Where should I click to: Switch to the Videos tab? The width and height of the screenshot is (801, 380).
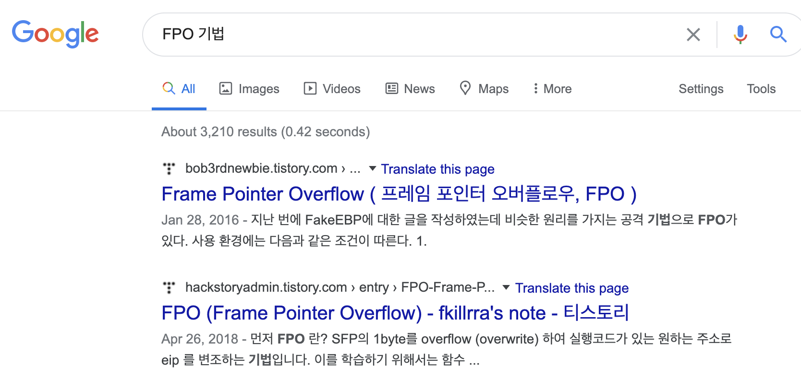point(332,89)
